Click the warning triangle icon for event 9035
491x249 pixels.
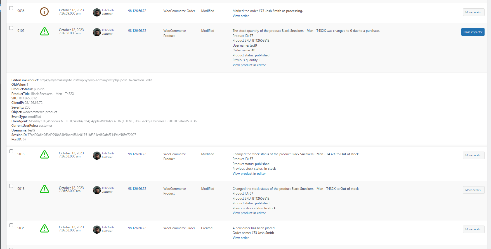pos(44,229)
